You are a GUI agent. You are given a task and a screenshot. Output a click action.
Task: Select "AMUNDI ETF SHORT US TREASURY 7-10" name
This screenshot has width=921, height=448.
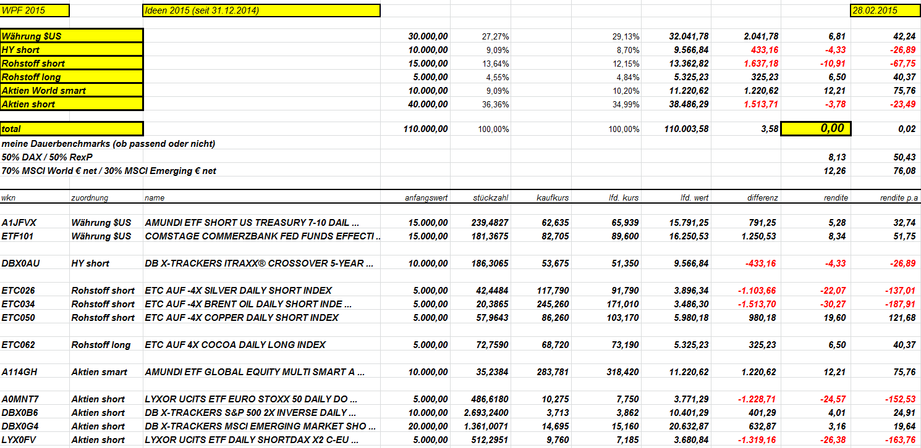[x=252, y=223]
